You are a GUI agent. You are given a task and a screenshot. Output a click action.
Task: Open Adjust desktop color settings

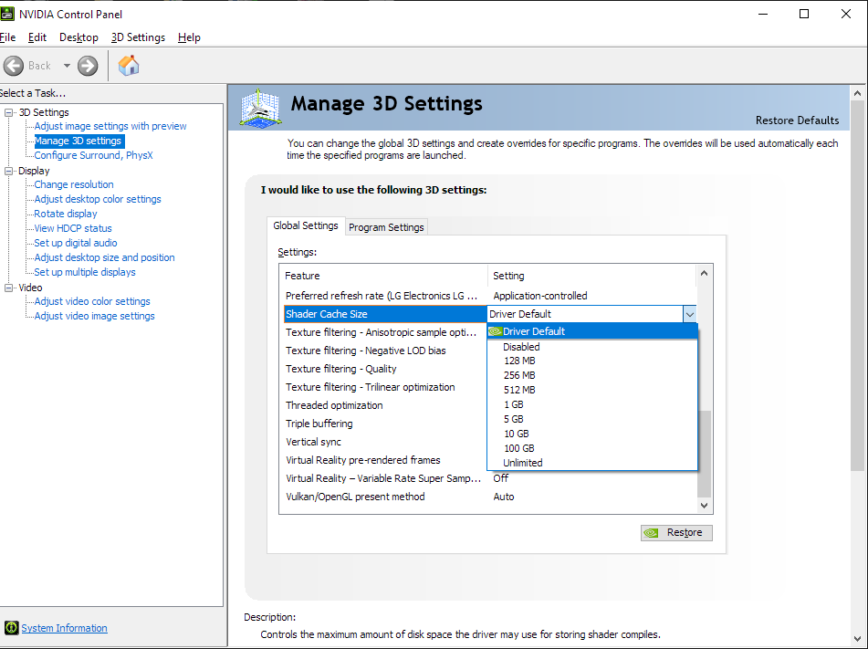tap(98, 199)
